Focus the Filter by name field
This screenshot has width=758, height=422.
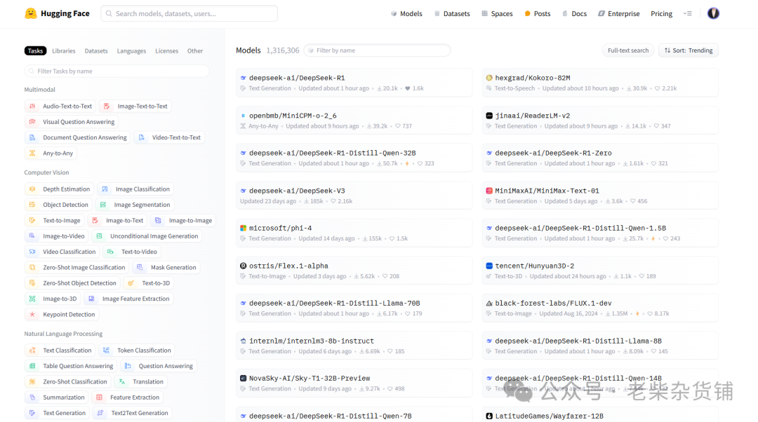(x=377, y=50)
